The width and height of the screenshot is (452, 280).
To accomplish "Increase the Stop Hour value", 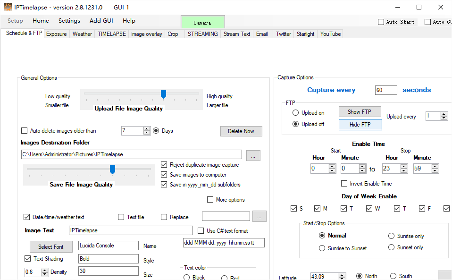I will [x=404, y=167].
